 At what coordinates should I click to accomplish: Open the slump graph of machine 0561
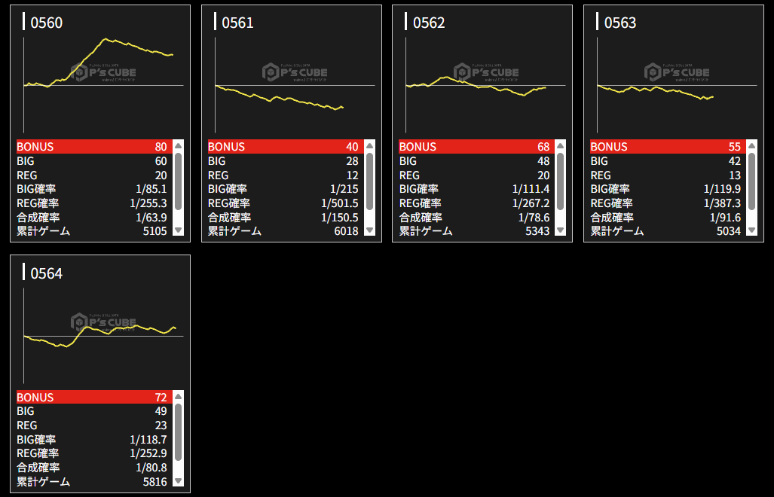click(x=295, y=85)
